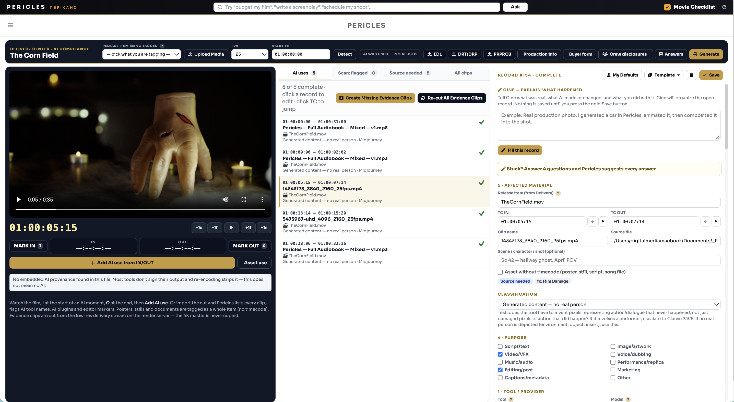Click the play button between -1f and +1f
734x402 pixels.
click(x=231, y=228)
